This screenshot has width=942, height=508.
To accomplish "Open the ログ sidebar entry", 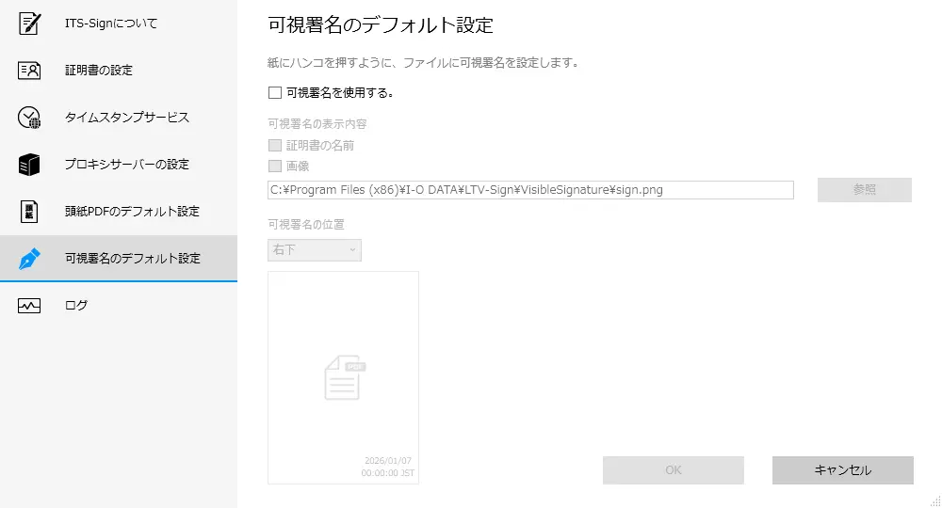I will [76, 306].
